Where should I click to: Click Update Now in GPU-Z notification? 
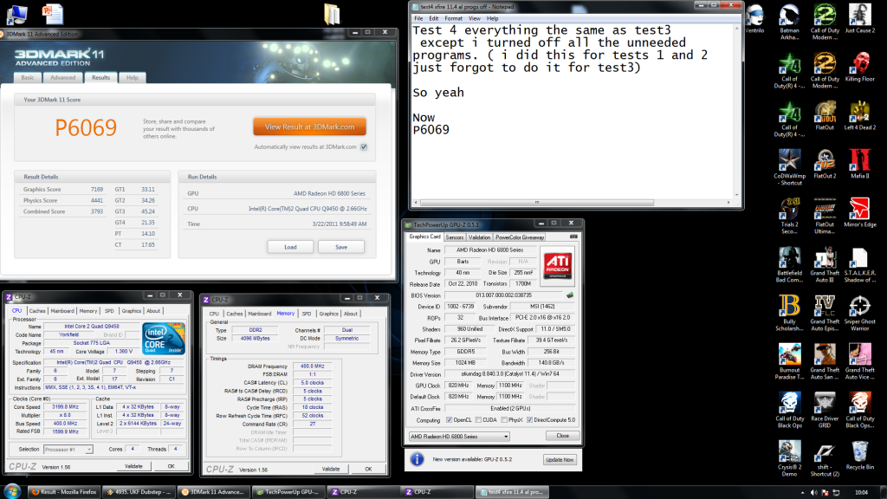click(x=560, y=459)
